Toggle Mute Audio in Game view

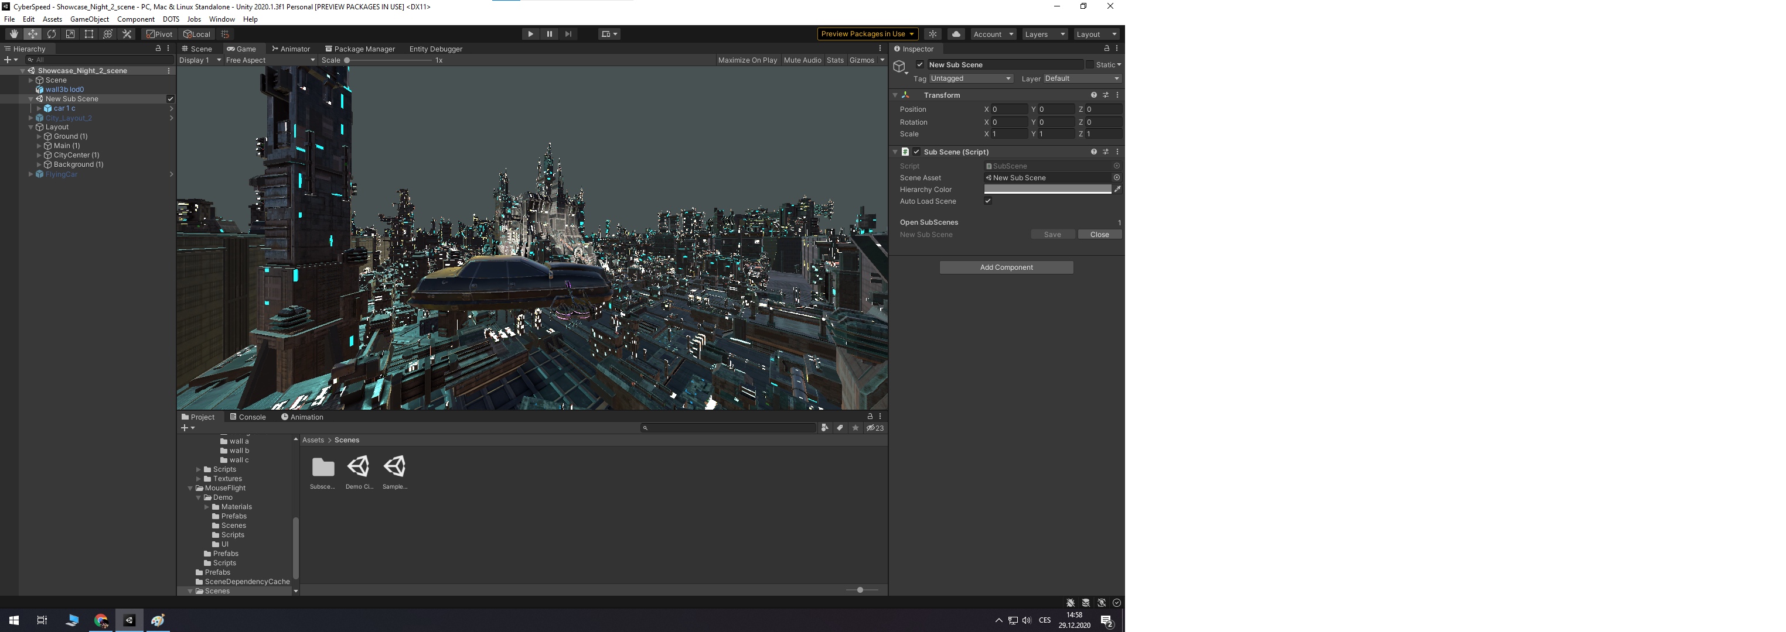[802, 60]
